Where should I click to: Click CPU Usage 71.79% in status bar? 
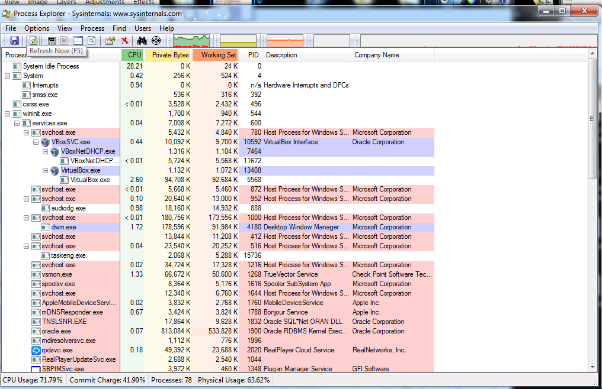33,380
